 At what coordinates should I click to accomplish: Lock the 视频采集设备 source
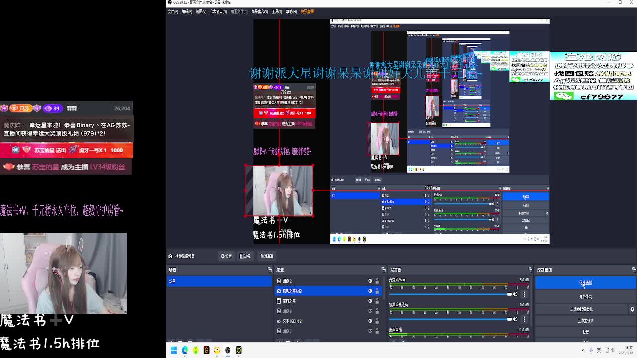(x=377, y=291)
